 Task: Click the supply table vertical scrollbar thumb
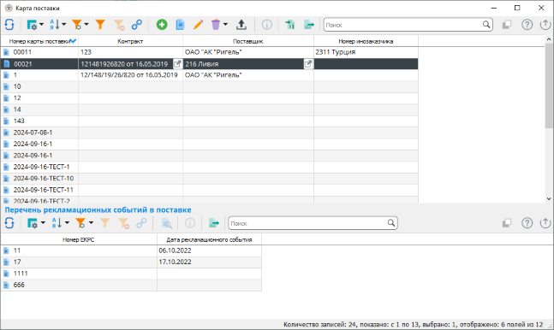(x=549, y=85)
